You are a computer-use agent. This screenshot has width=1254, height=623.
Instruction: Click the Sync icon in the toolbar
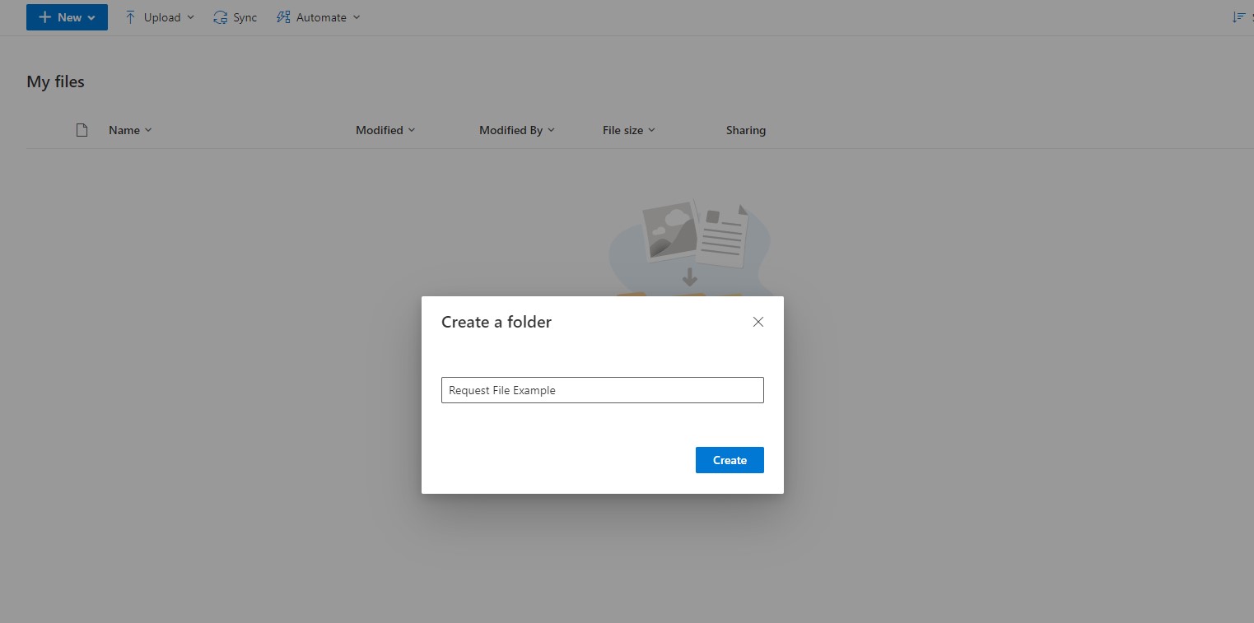[219, 16]
